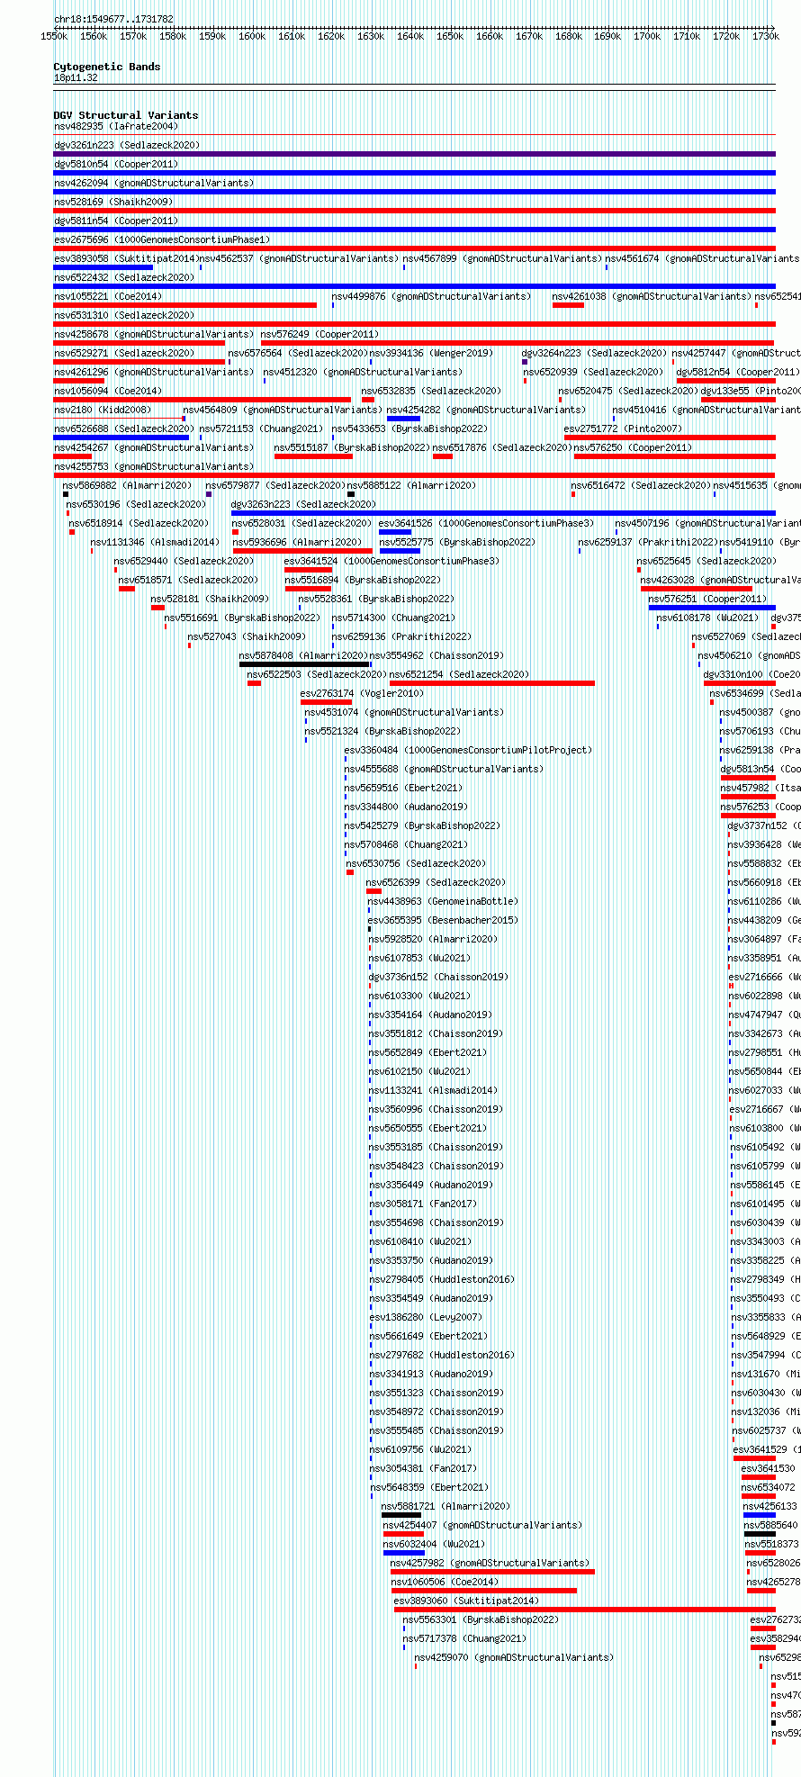
Task: Click the chr18:1549677..1731782 region label
Action: 113,19
